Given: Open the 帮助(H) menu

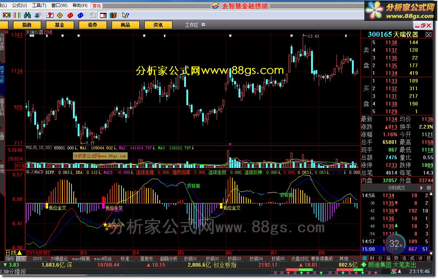Looking at the screenshot, I should 80,5.
